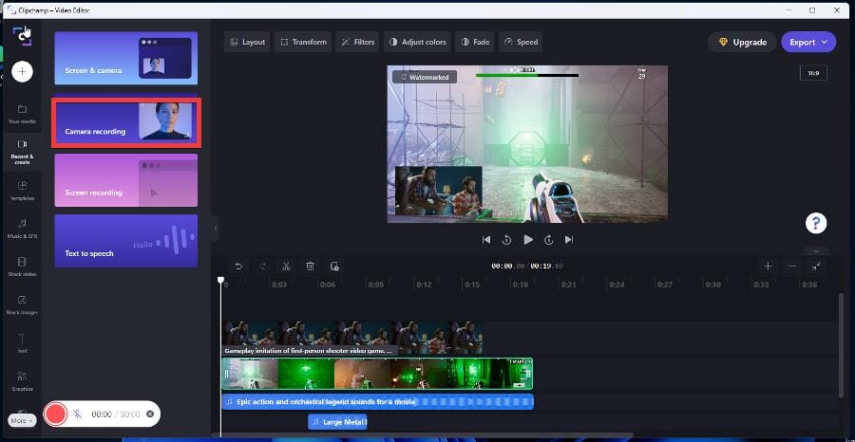The width and height of the screenshot is (855, 442).
Task: Zoom out of the timeline
Action: [792, 267]
